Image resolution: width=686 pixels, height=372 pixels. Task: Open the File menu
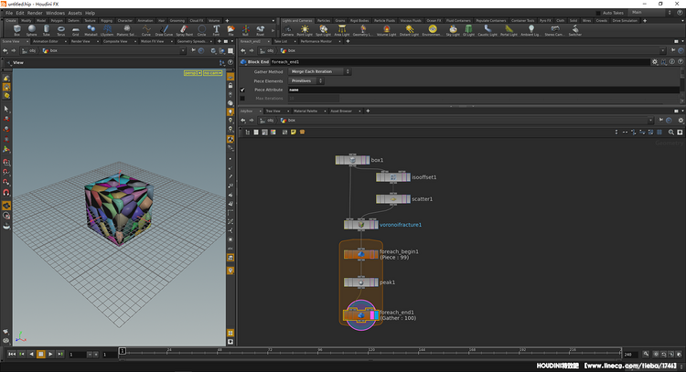[9, 13]
